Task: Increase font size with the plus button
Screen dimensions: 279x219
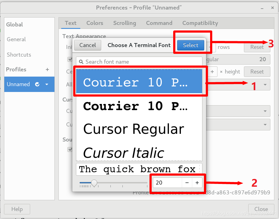Action: click(197, 183)
